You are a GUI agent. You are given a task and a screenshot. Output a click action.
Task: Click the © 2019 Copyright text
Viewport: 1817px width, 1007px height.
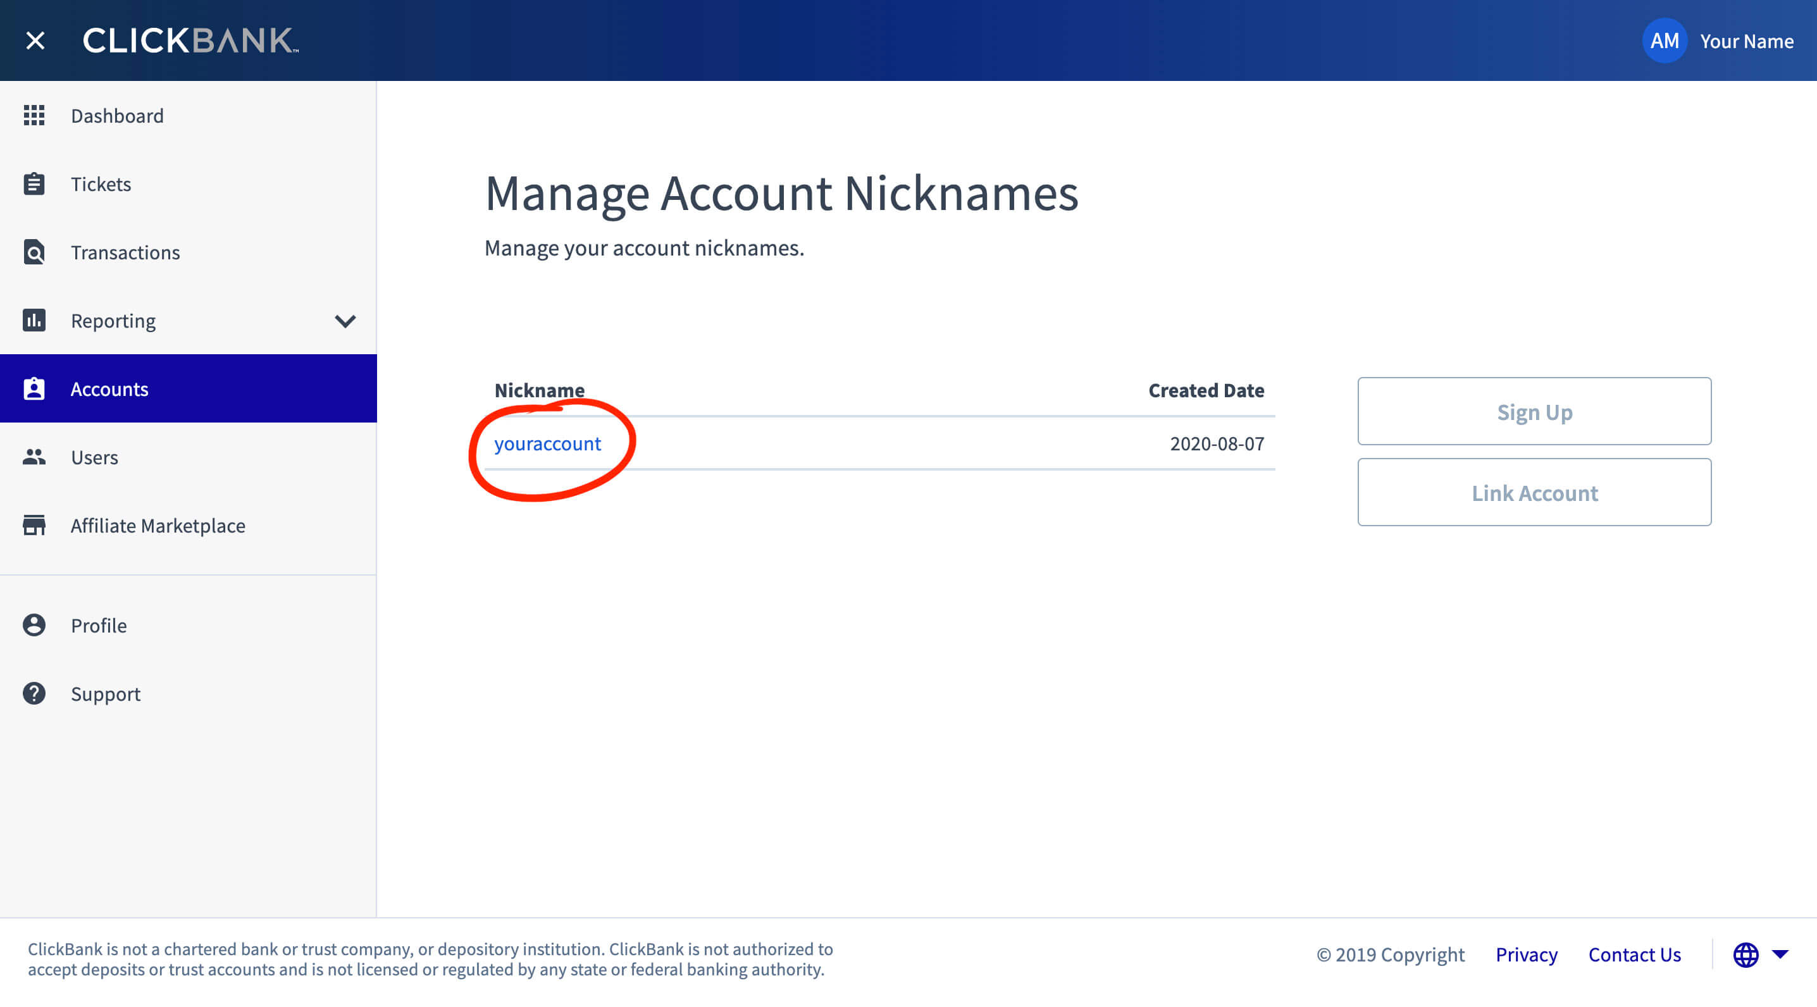tap(1390, 955)
